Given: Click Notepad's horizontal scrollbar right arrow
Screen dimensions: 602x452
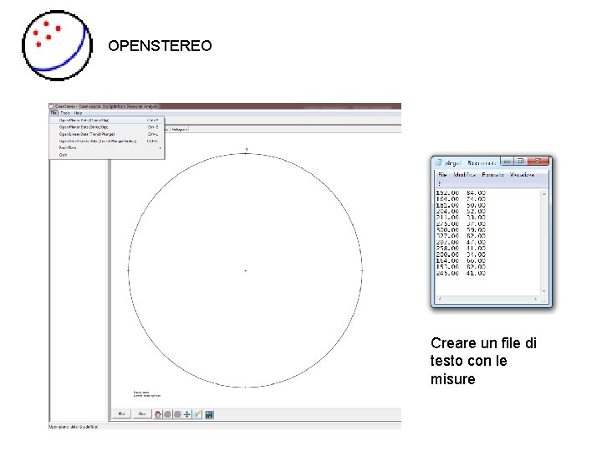Looking at the screenshot, I should pos(536,299).
